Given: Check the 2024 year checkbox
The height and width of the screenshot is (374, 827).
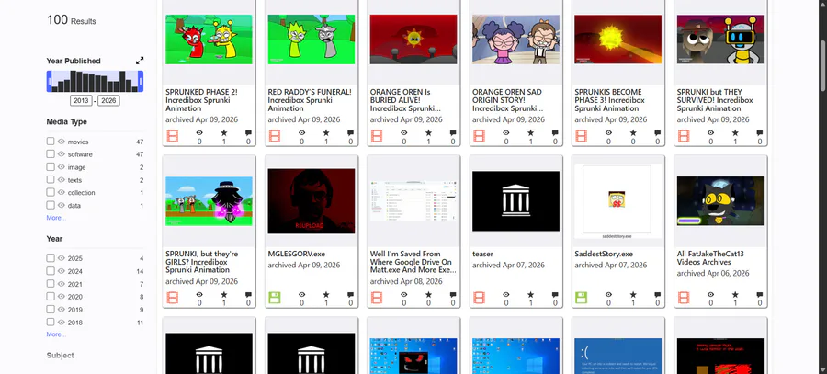Looking at the screenshot, I should [51, 270].
